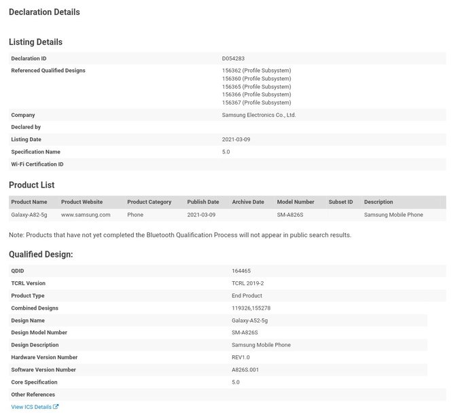Click the Galaxy-A82-5g product name cell
462x417 pixels.
(x=29, y=215)
